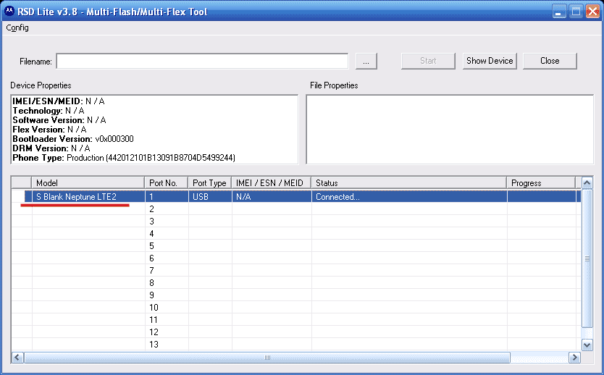This screenshot has height=375, width=604.
Task: Sort by Model column header
Action: [88, 183]
